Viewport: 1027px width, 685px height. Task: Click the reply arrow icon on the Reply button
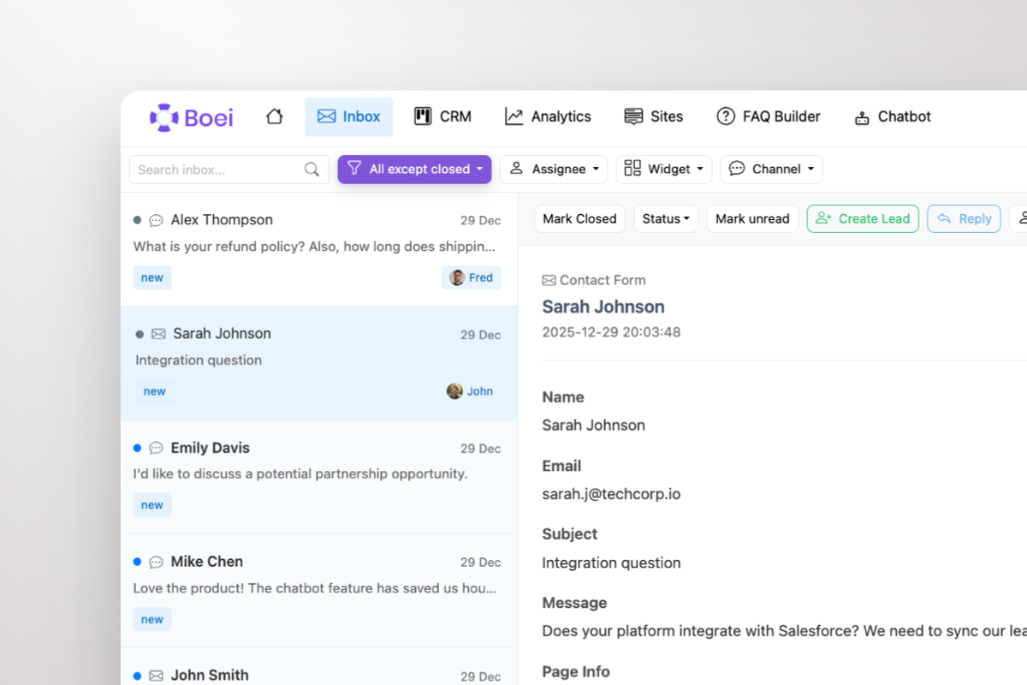(x=946, y=218)
